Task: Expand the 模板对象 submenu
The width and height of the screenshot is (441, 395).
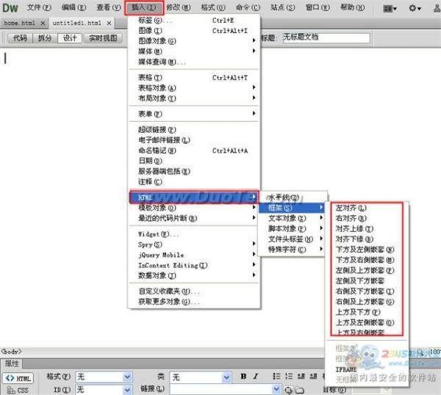Action: 195,208
